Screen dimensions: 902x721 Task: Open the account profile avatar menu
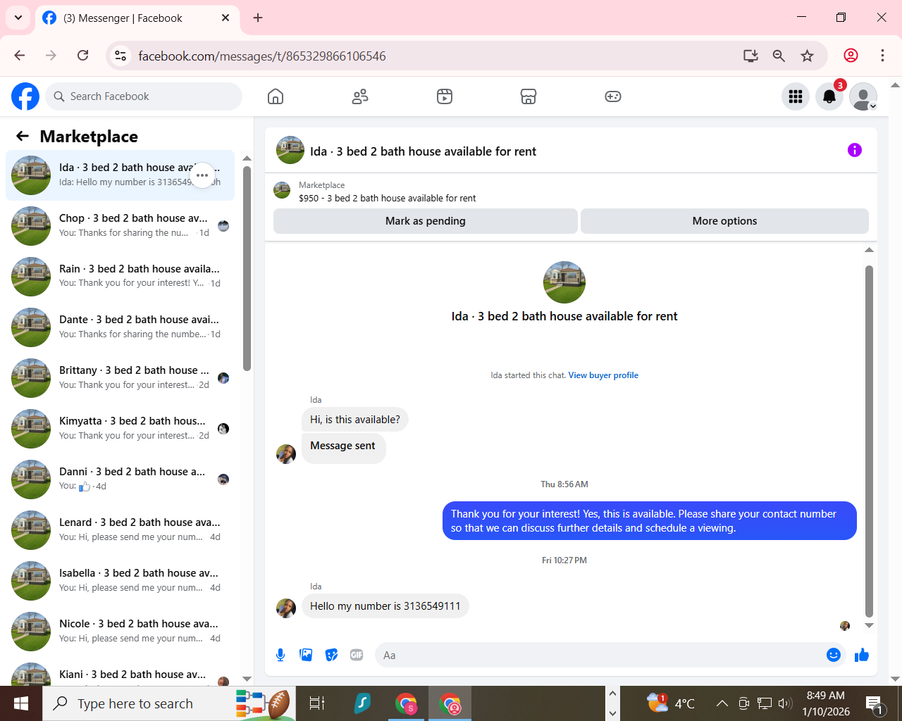click(863, 96)
